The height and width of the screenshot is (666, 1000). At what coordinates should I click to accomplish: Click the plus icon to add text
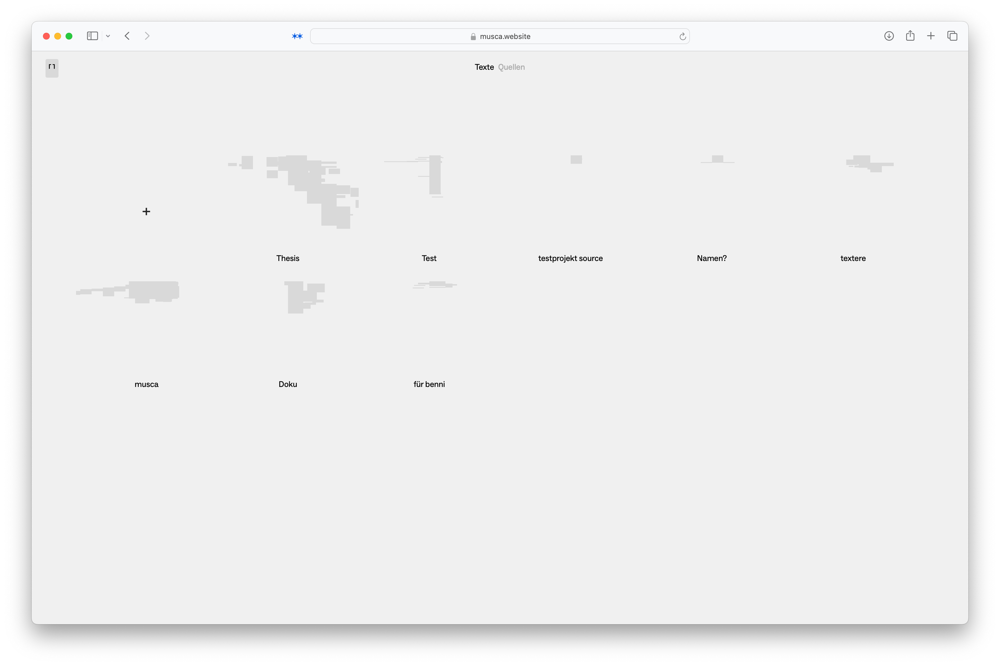click(x=146, y=212)
